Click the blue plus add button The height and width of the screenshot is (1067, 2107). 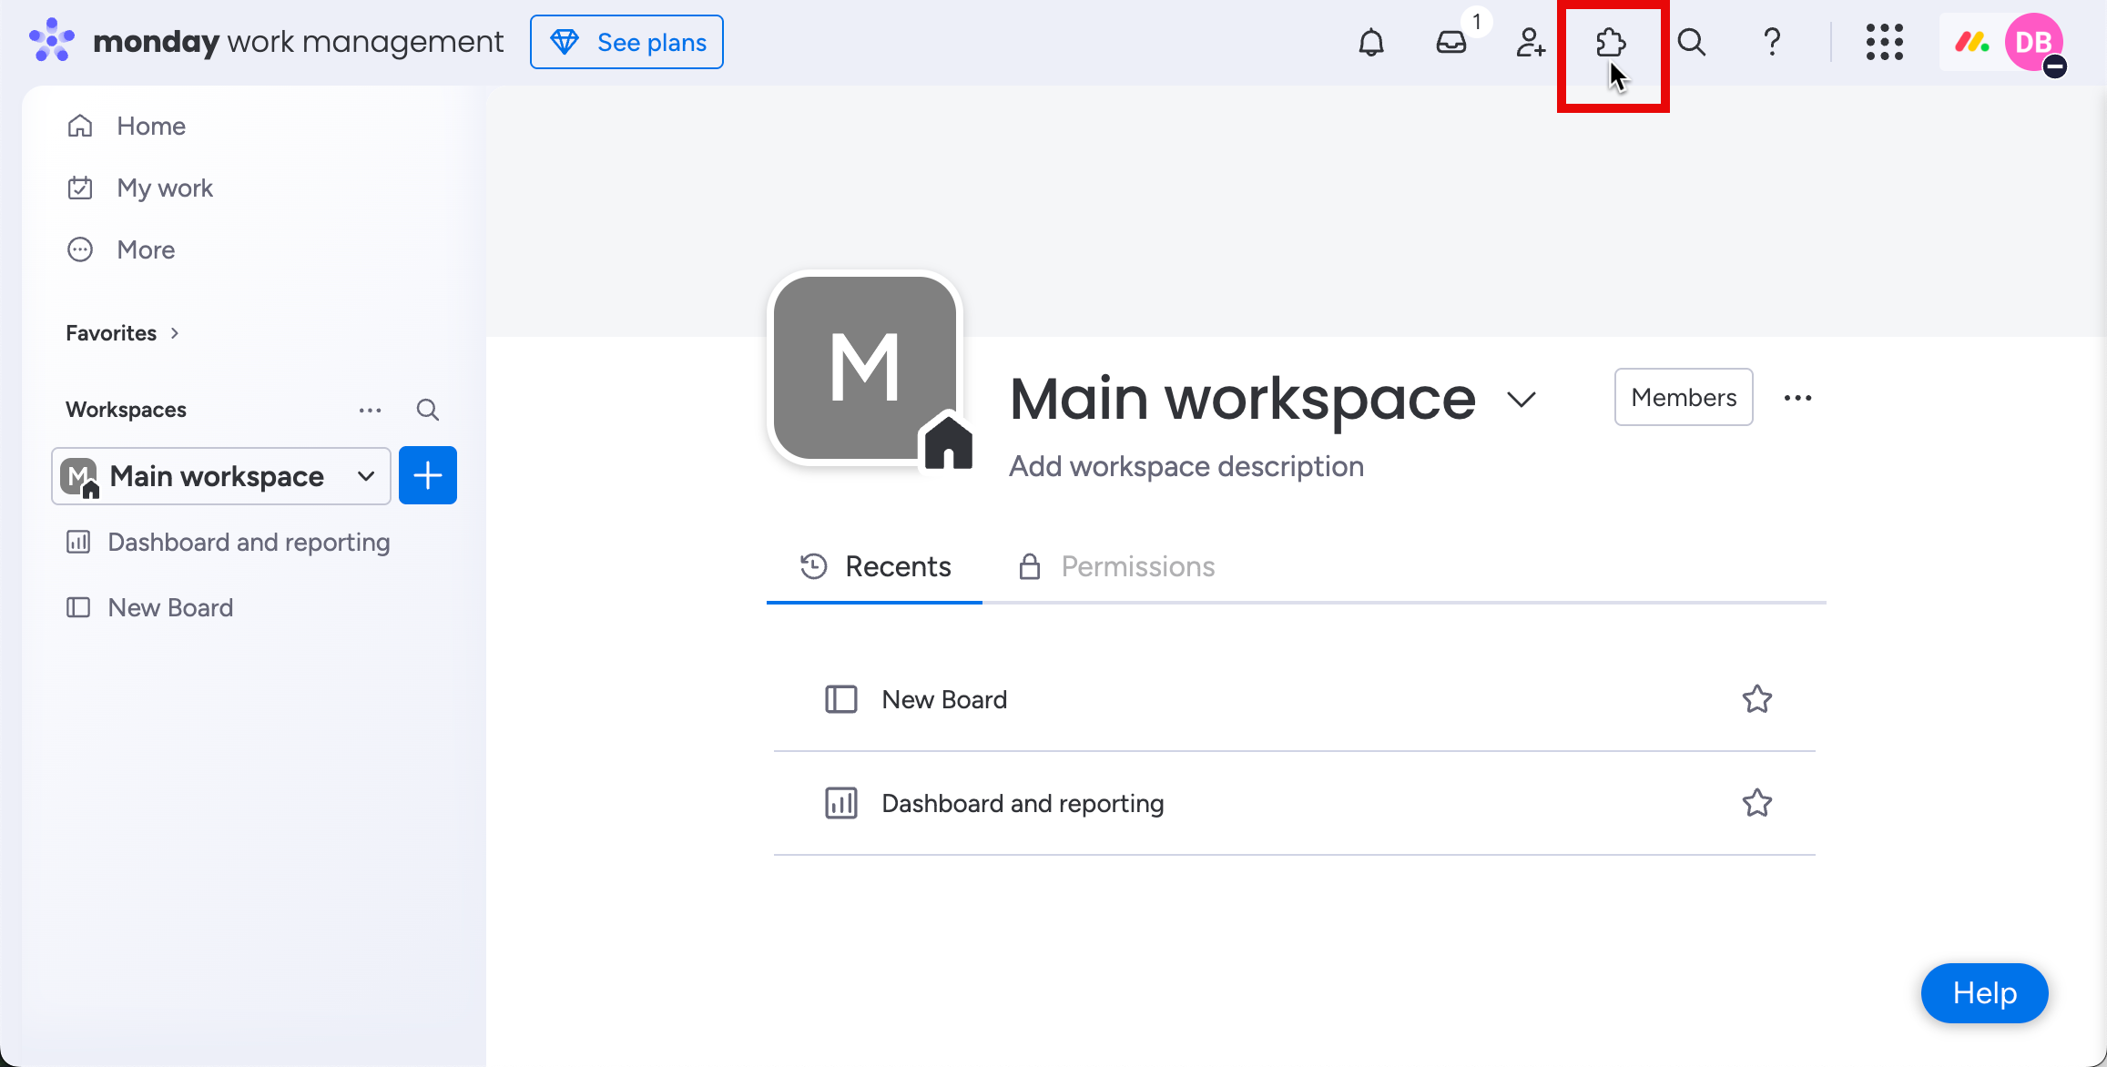(x=427, y=476)
